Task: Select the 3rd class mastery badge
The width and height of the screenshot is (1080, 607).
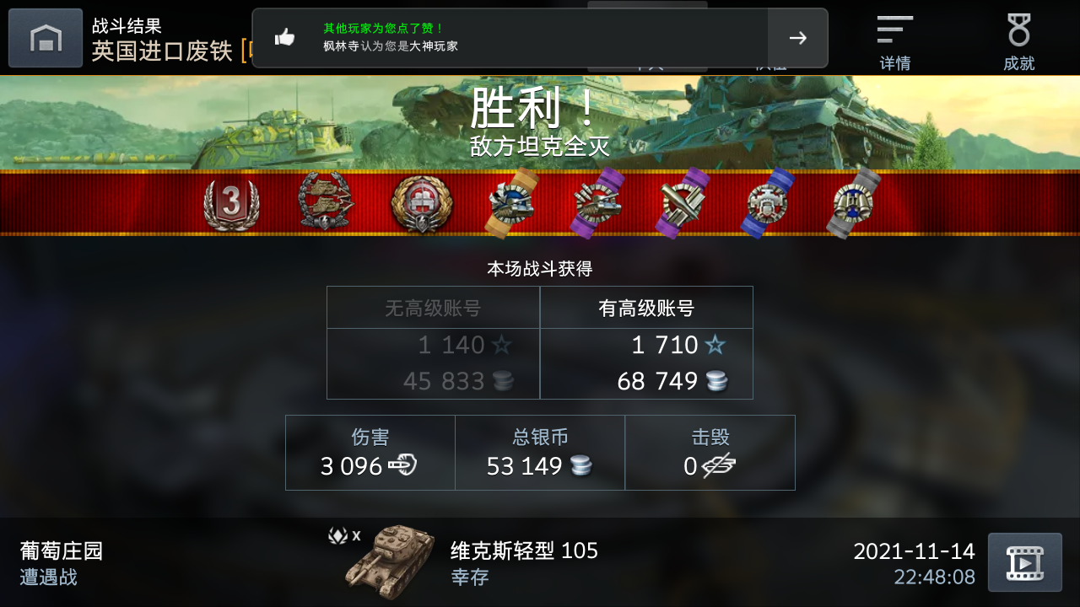Action: pos(231,204)
